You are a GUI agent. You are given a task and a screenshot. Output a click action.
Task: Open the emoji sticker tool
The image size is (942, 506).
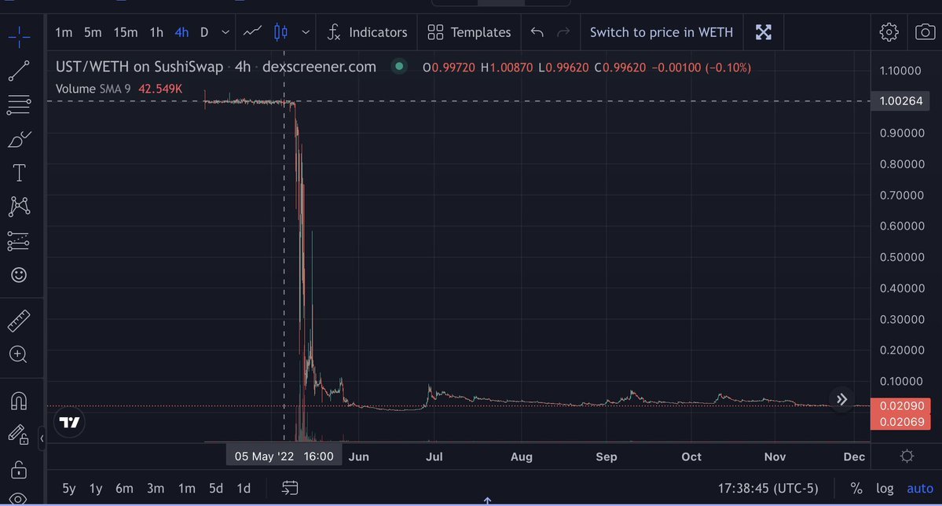pos(20,275)
